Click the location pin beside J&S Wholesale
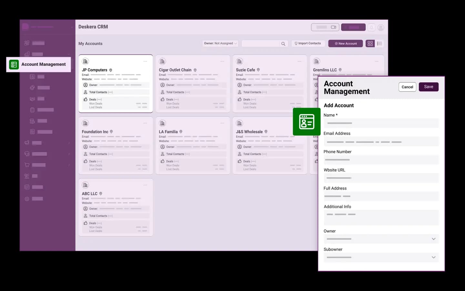This screenshot has height=291, width=465. pyautogui.click(x=266, y=132)
